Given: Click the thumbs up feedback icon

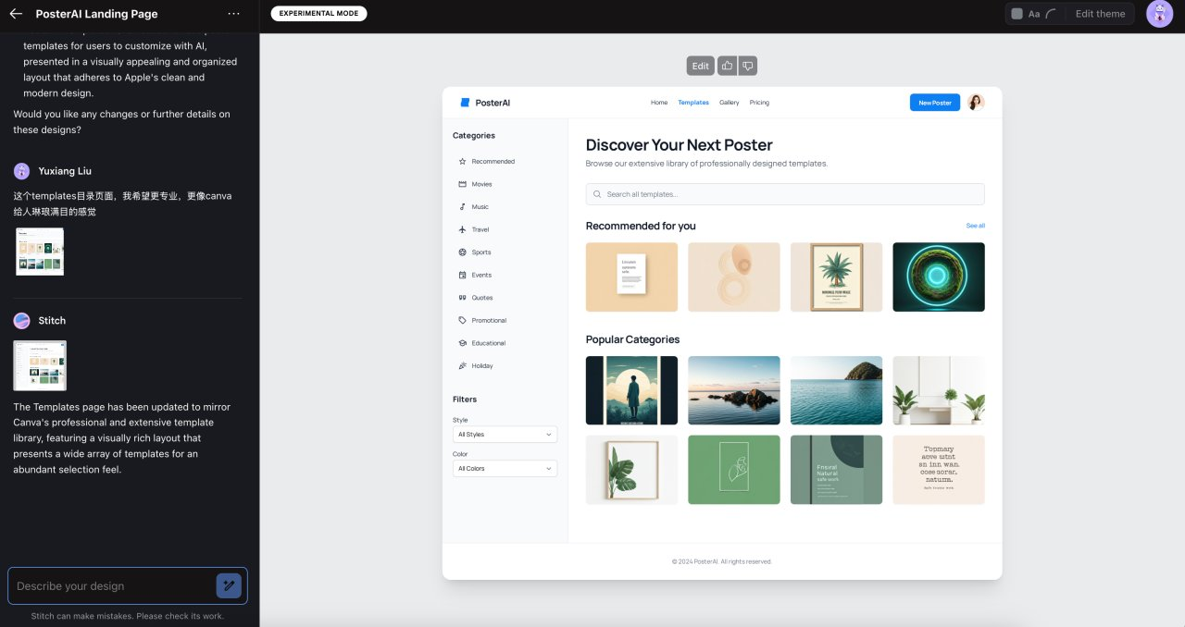Looking at the screenshot, I should click(727, 66).
